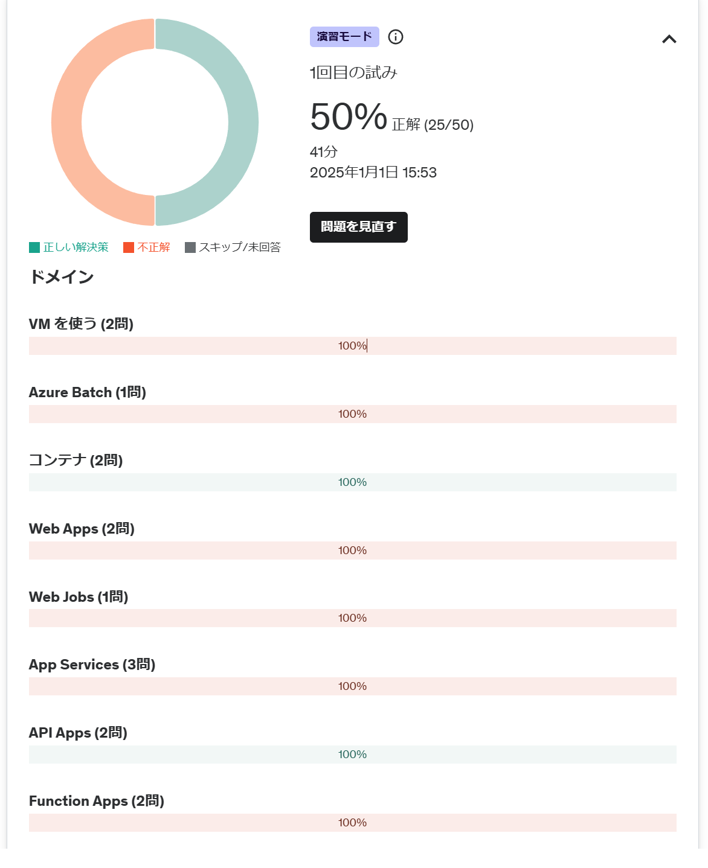Click the green 正しい解決策 legend swatch
Image resolution: width=708 pixels, height=868 pixels.
[34, 247]
